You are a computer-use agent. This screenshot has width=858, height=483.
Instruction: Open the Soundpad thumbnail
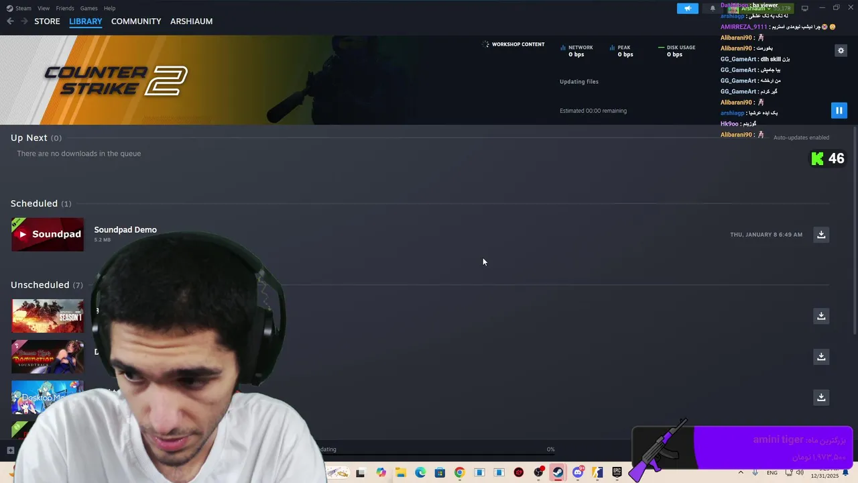coord(48,234)
